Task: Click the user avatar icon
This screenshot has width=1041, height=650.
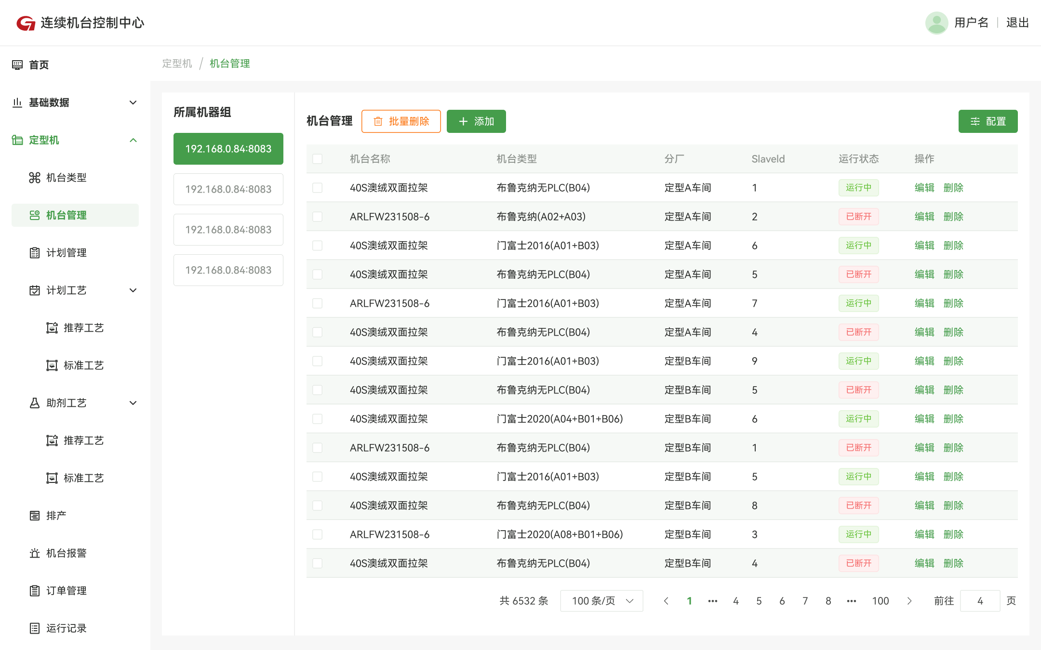Action: pyautogui.click(x=936, y=23)
